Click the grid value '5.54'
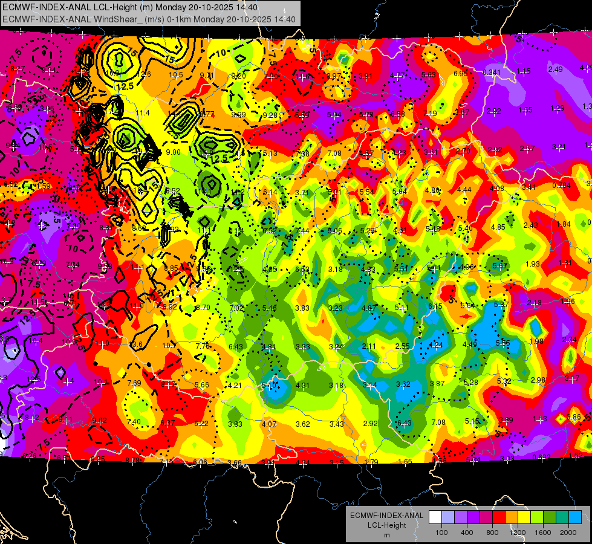 click(366, 192)
